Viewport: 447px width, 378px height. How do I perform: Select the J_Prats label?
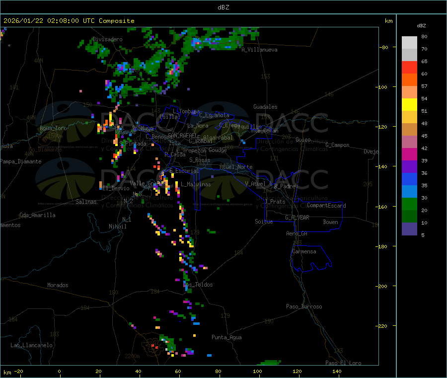coord(275,202)
